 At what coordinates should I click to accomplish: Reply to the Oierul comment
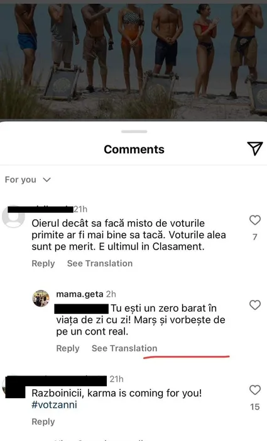pyautogui.click(x=43, y=263)
